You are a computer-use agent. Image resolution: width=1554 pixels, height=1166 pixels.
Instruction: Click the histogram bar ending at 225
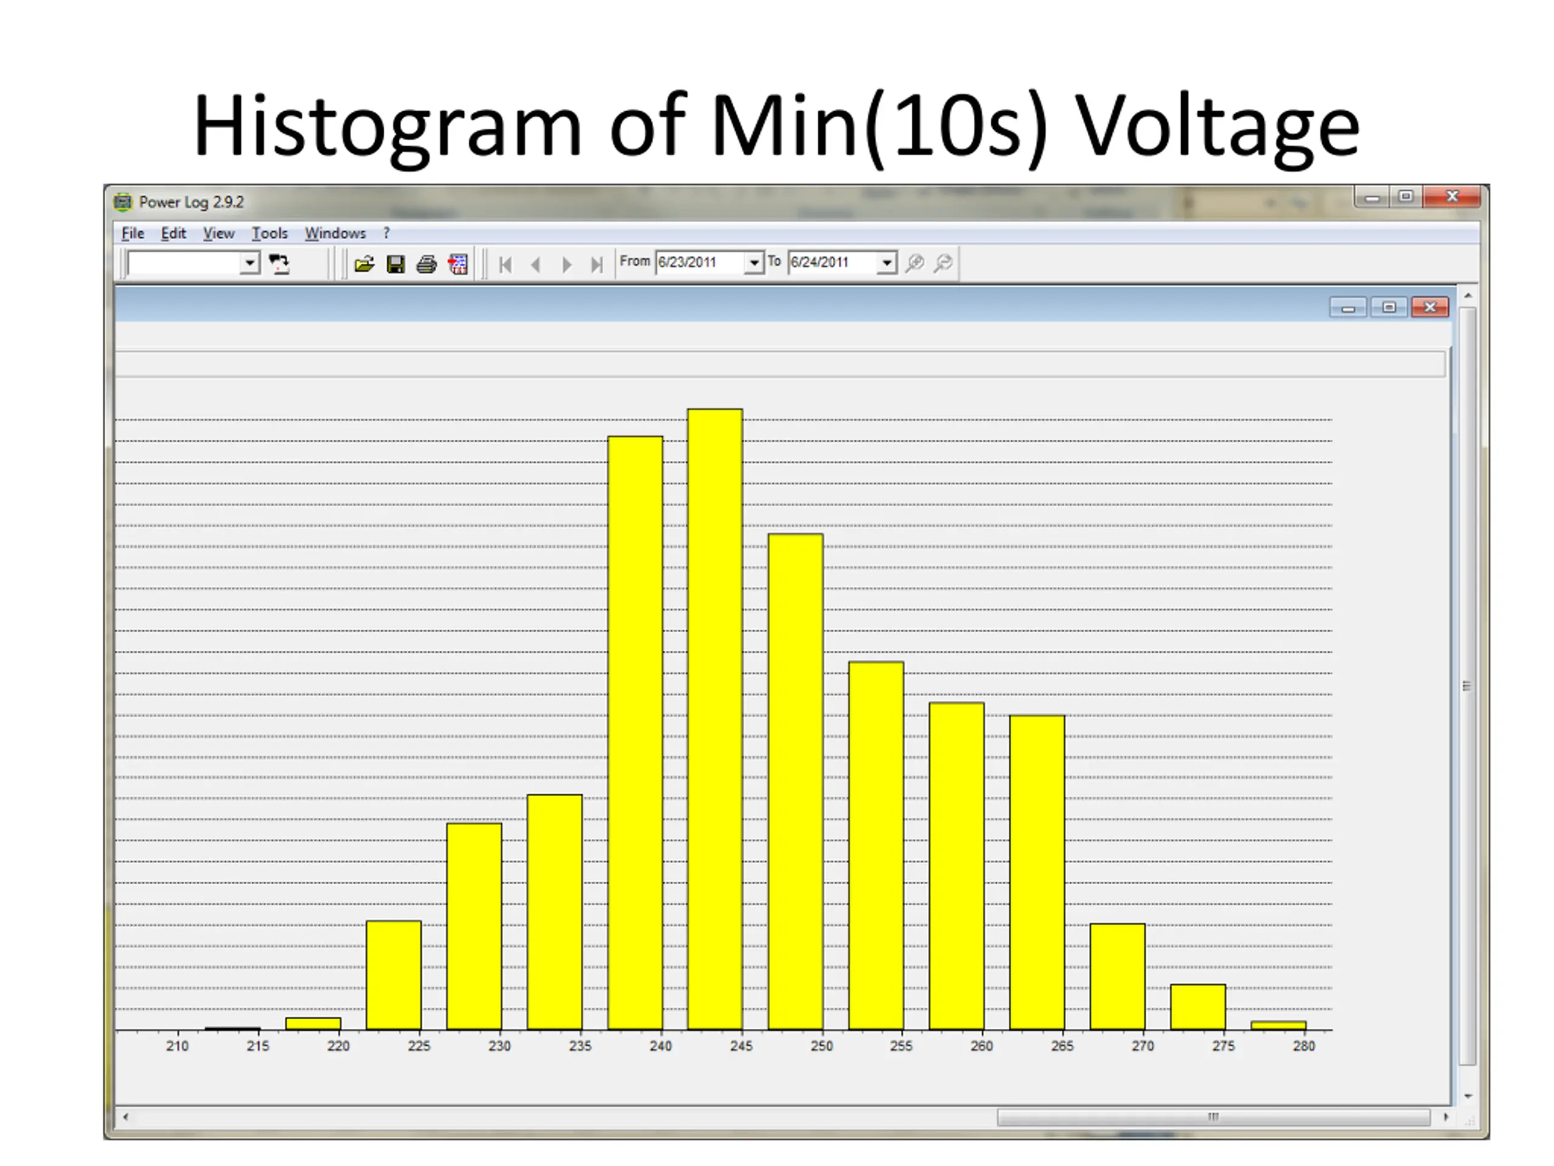394,975
